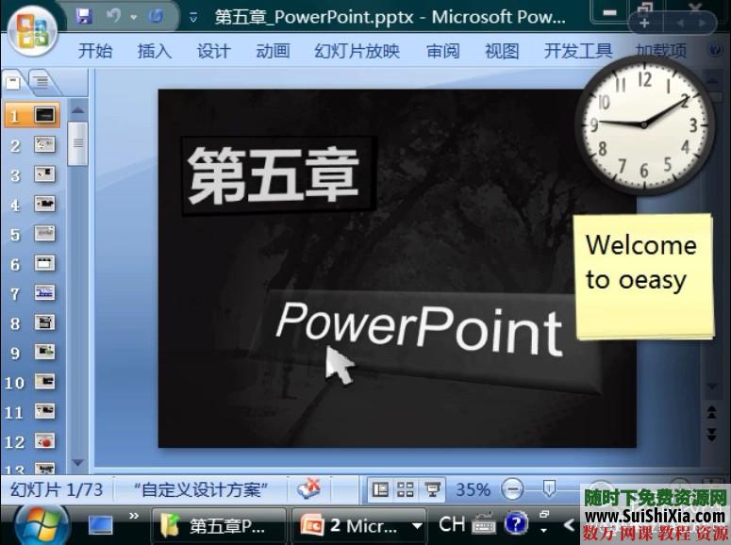Switch to the 设计 ribbon tab
Viewport: 731px width, 545px height.
(x=213, y=50)
